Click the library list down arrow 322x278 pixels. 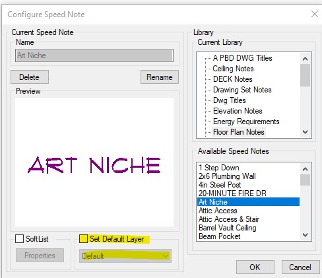pos(305,132)
